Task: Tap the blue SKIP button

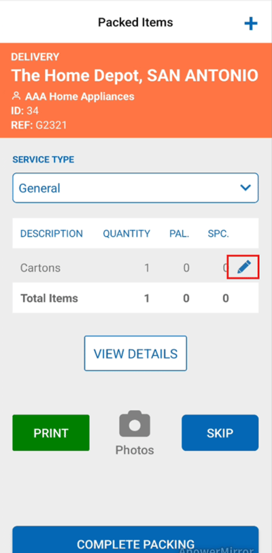Action: 220,433
